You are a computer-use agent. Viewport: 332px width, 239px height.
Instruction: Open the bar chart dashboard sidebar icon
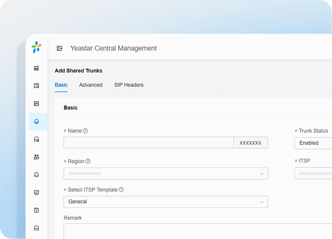click(x=37, y=68)
